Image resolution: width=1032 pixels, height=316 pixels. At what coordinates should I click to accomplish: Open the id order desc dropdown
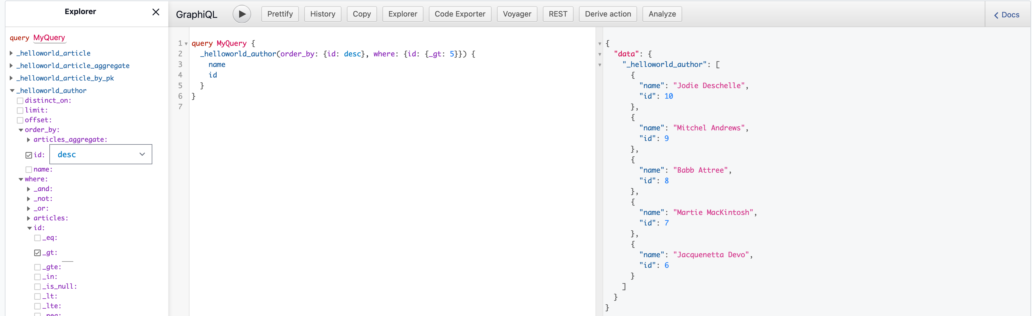[x=100, y=154]
